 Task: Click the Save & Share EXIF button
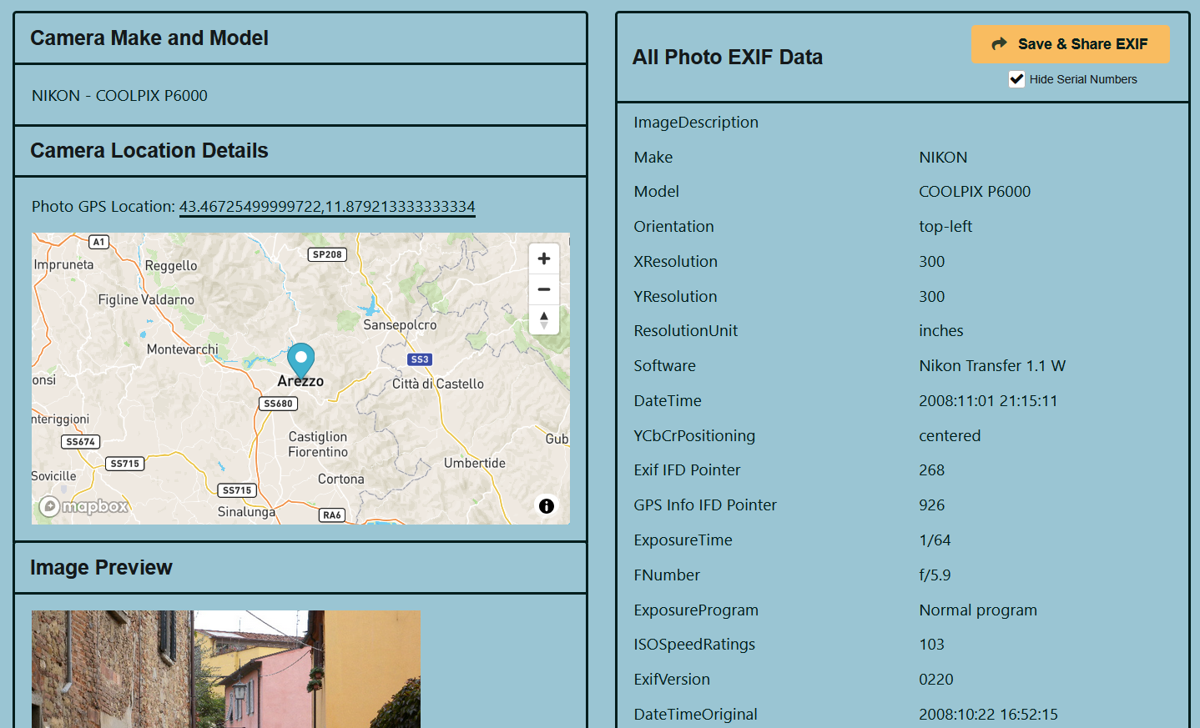(1070, 44)
